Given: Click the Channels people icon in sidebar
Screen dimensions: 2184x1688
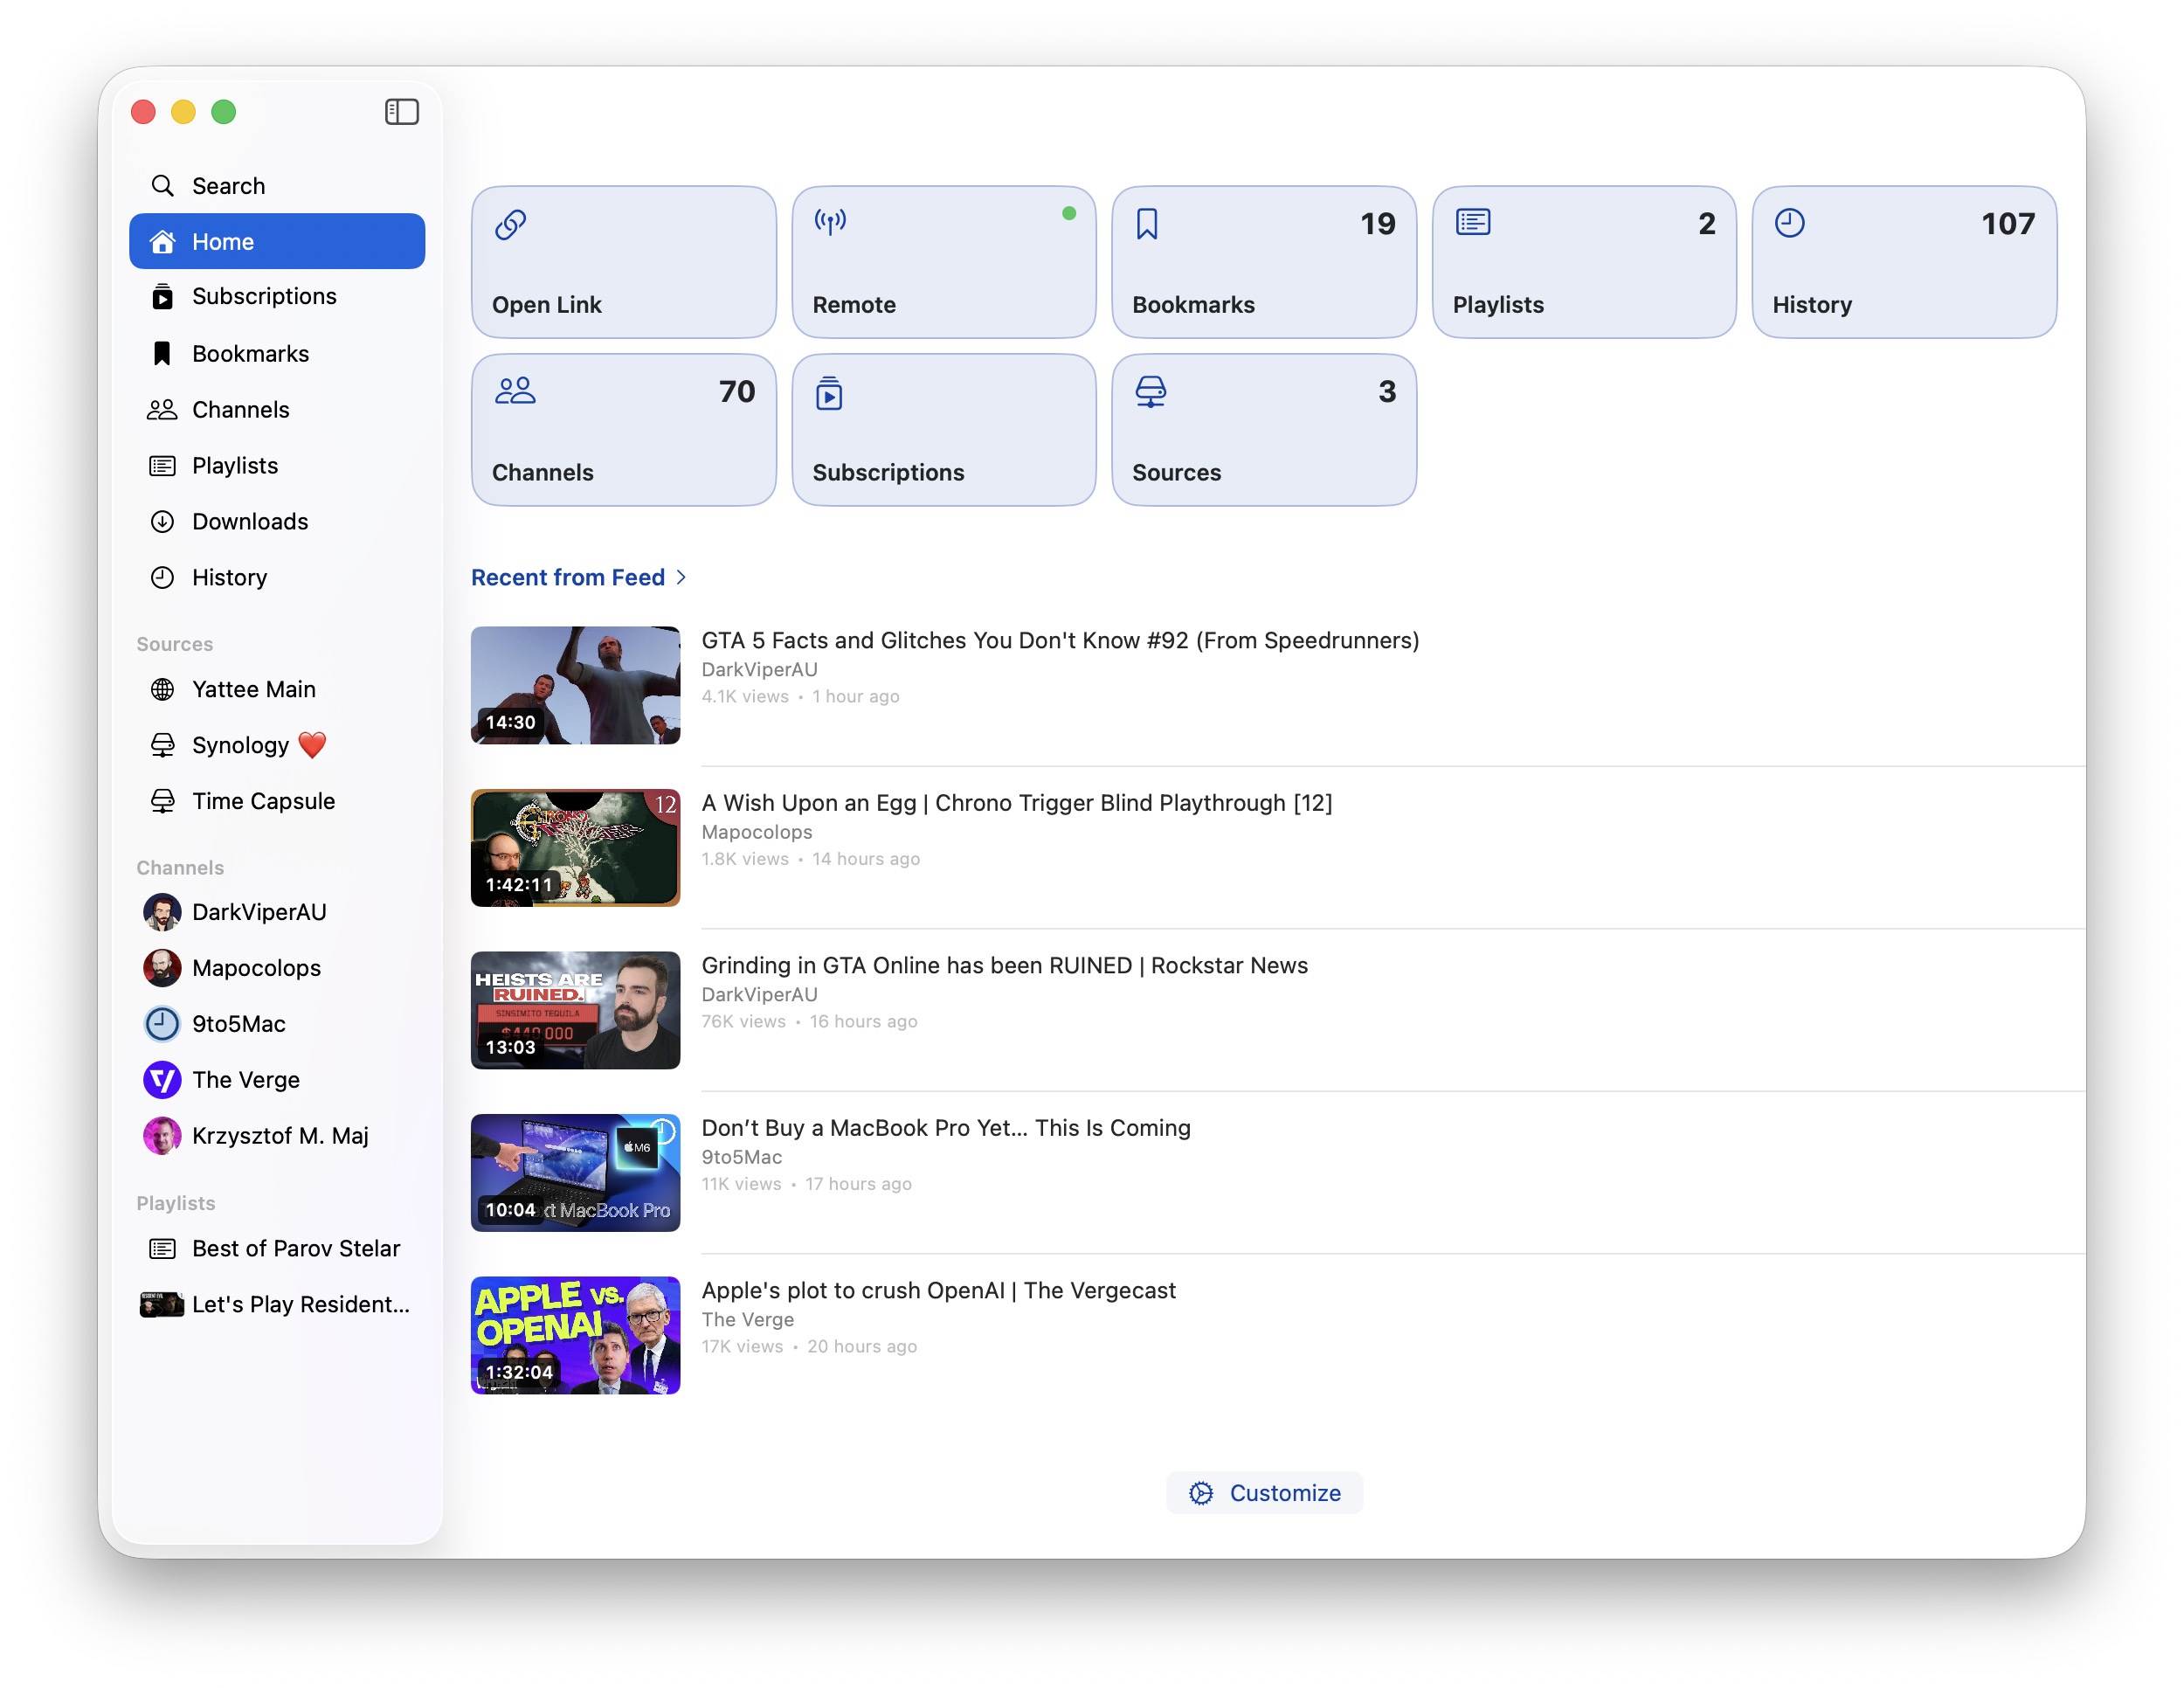Looking at the screenshot, I should pos(162,409).
